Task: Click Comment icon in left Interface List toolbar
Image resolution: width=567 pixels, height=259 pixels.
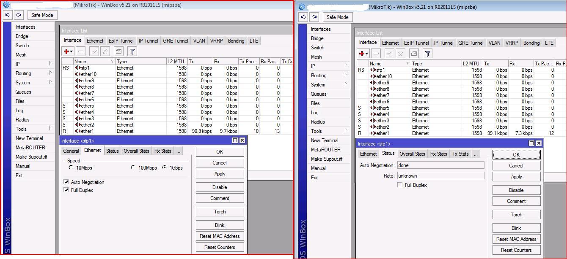Action: pyautogui.click(x=118, y=51)
